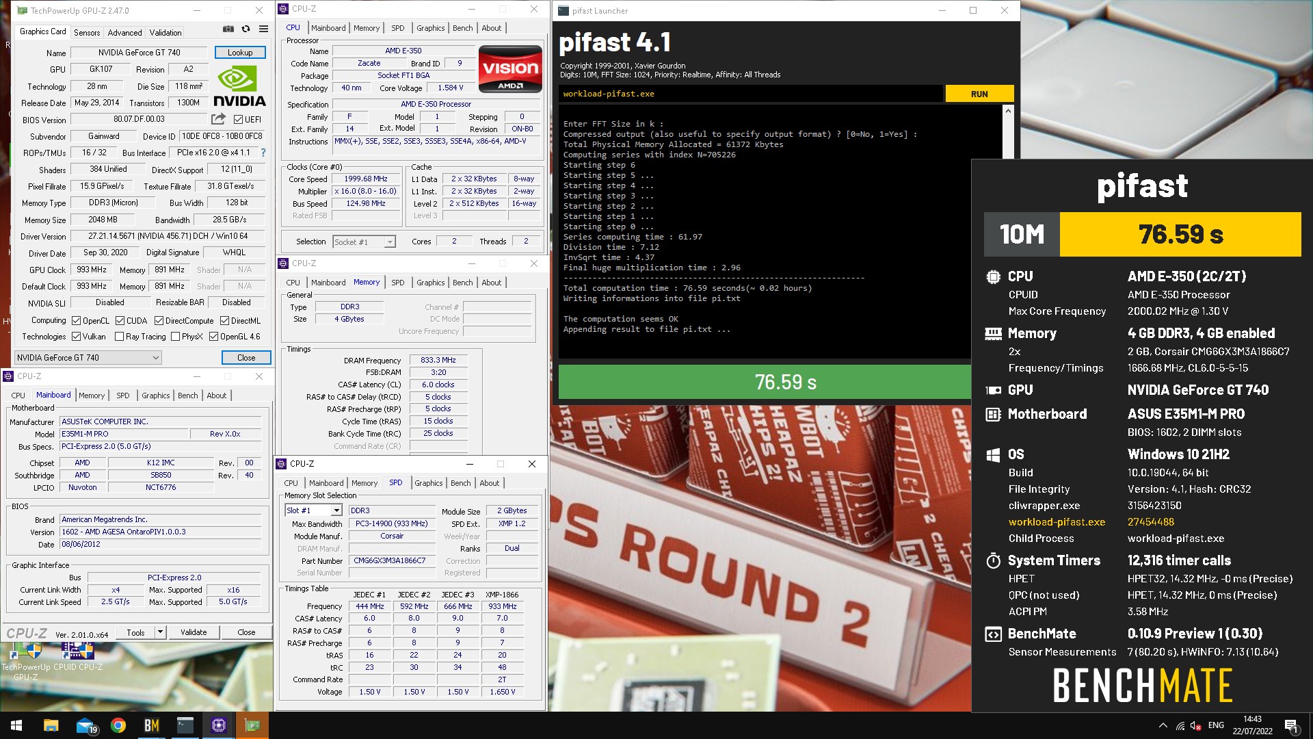Toggle the DirectML checkbox
This screenshot has width=1313, height=739.
click(x=224, y=320)
